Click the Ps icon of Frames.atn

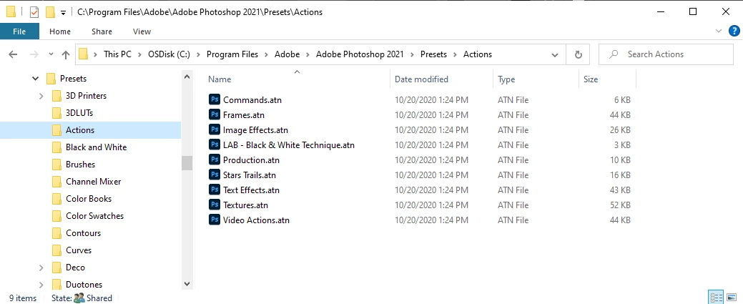(215, 114)
